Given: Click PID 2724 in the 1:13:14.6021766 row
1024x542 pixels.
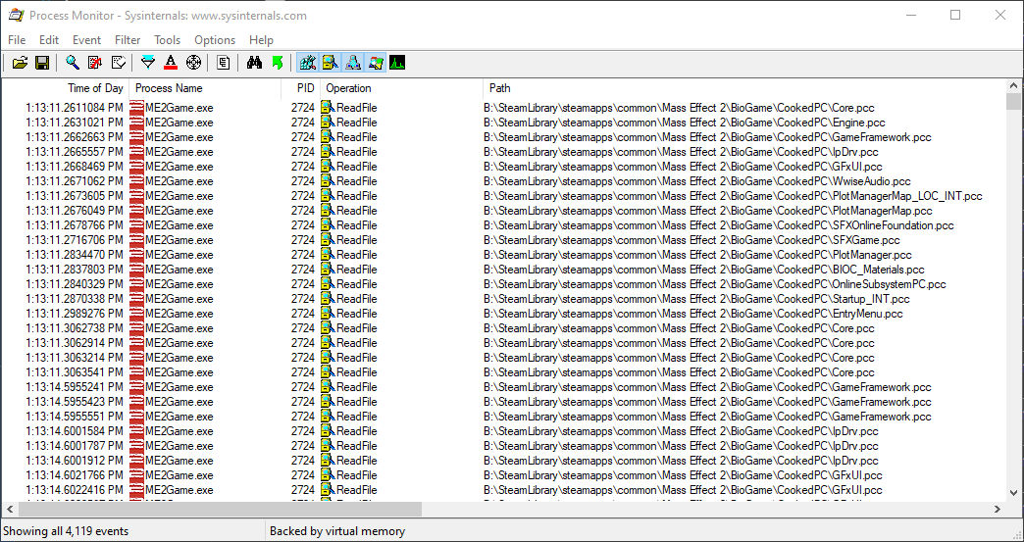Looking at the screenshot, I should click(x=303, y=474).
